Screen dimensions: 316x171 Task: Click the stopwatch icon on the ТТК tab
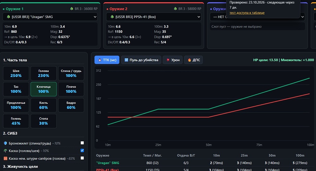pyautogui.click(x=100, y=60)
